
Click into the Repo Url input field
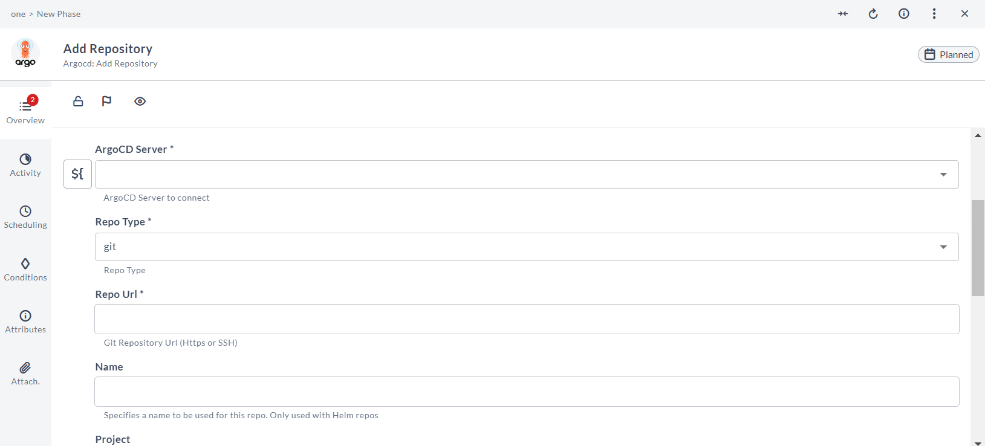click(x=526, y=319)
